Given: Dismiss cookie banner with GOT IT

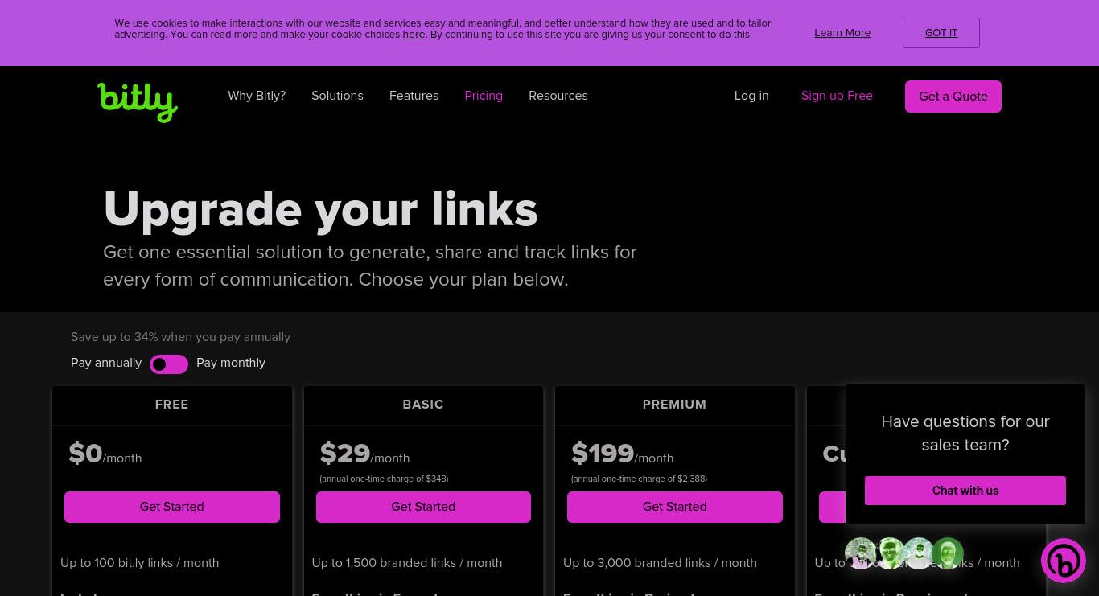Looking at the screenshot, I should click(x=941, y=33).
